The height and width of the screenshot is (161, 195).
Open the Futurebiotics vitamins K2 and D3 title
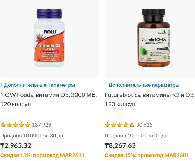click(x=150, y=99)
